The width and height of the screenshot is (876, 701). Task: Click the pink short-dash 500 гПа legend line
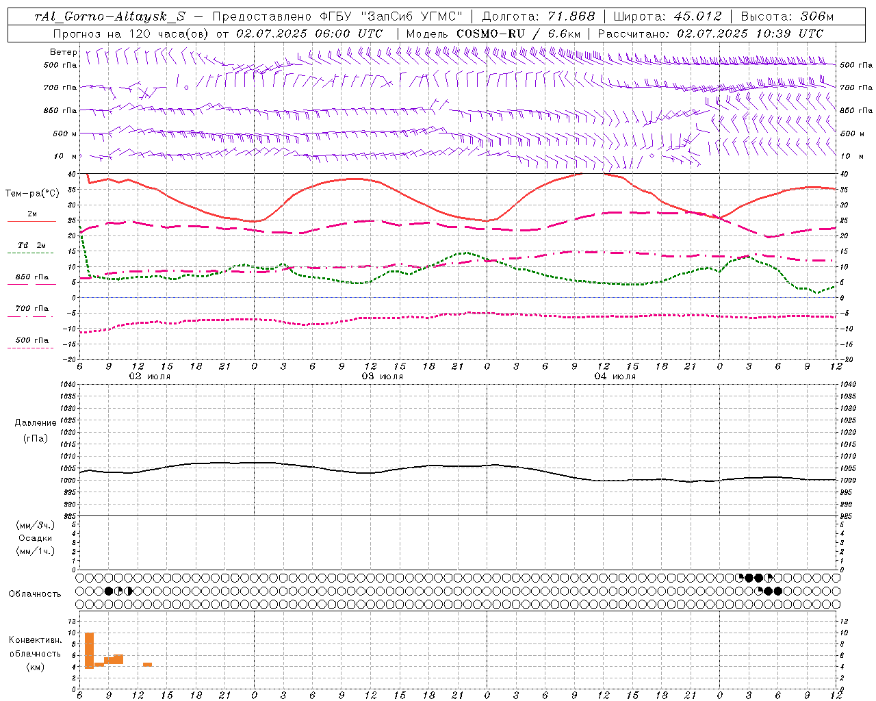coord(30,348)
